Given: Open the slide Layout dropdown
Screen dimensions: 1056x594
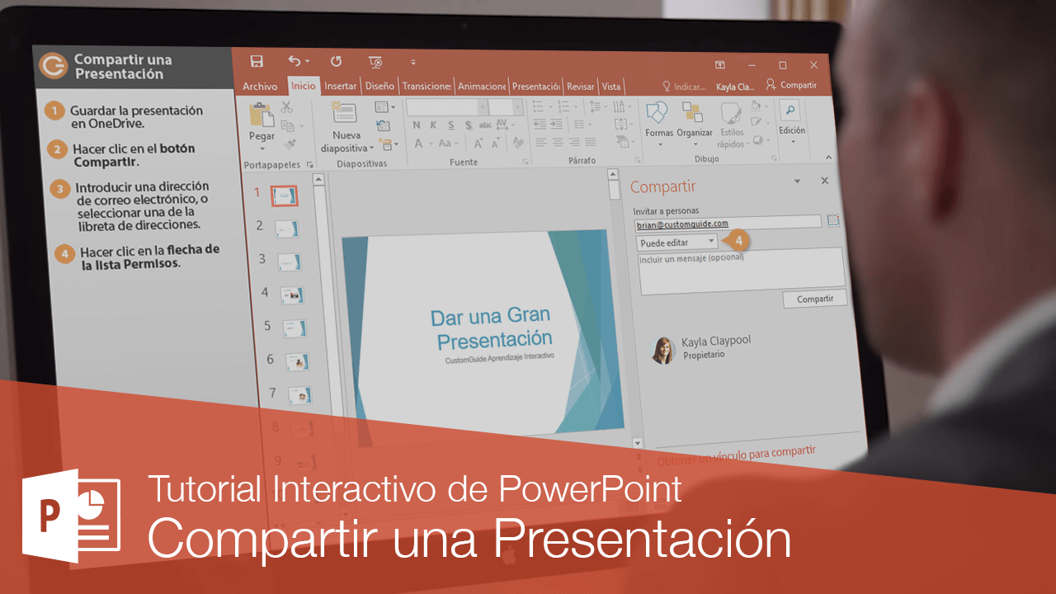Looking at the screenshot, I should (x=384, y=107).
